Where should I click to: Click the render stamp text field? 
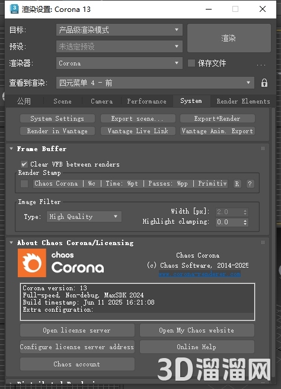[130, 184]
